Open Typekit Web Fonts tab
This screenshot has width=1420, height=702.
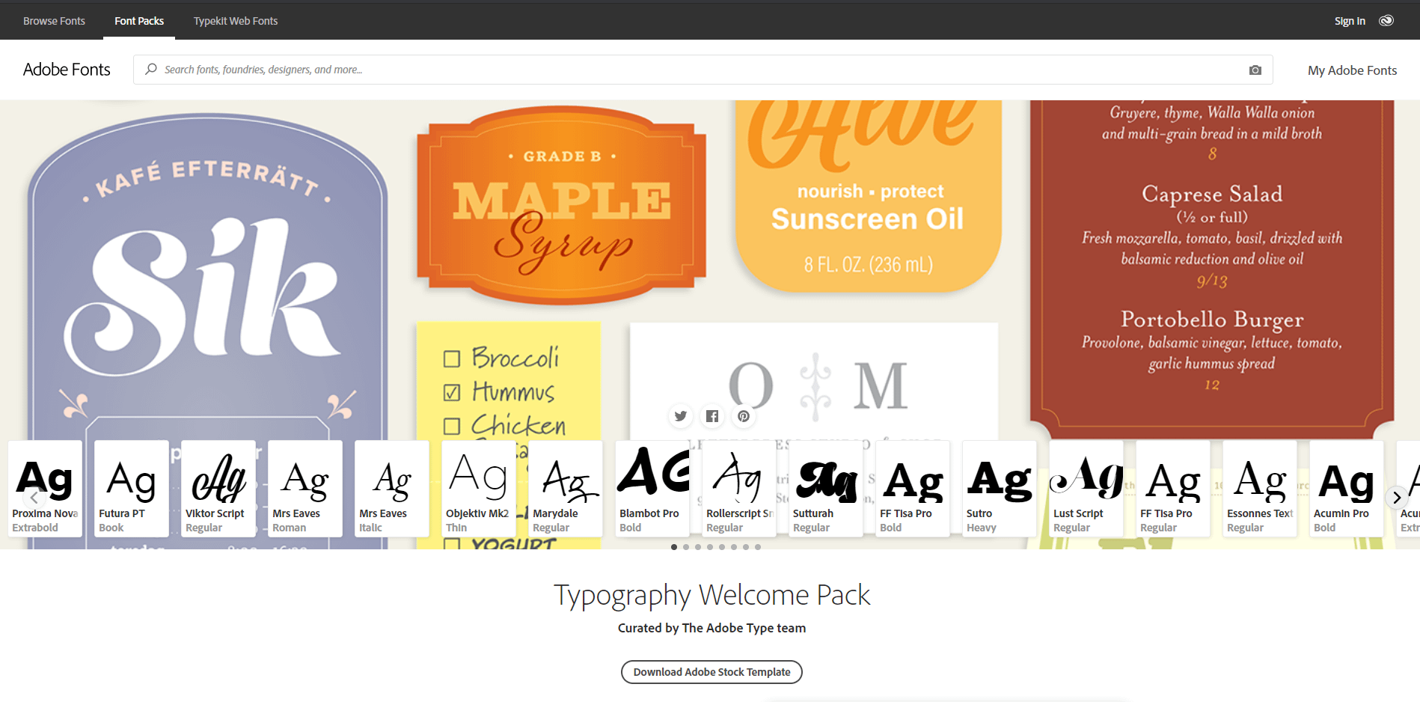pyautogui.click(x=236, y=21)
